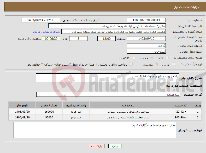Click the remaining days field 5

click(x=78, y=39)
